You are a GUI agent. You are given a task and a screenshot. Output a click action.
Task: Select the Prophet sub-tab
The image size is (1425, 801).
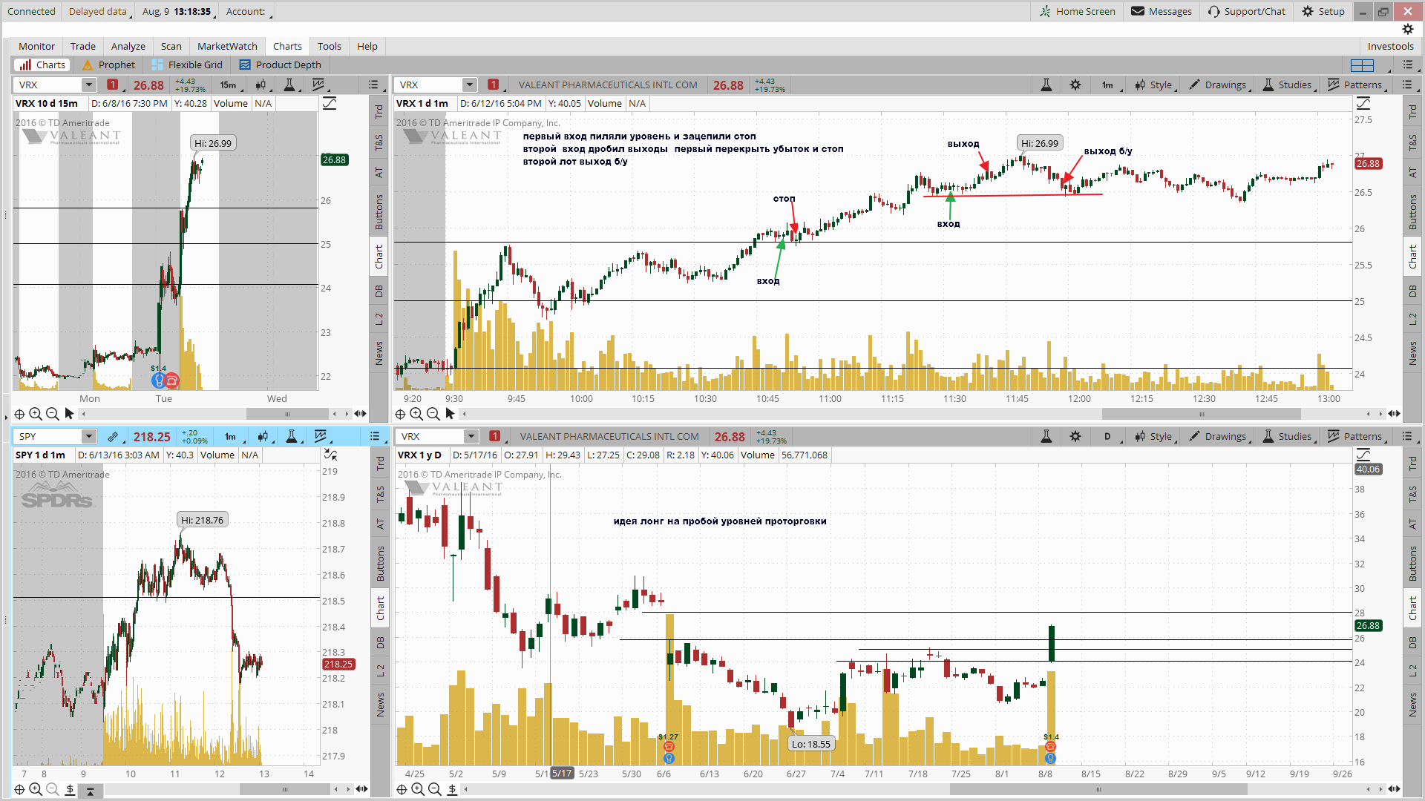click(x=109, y=65)
